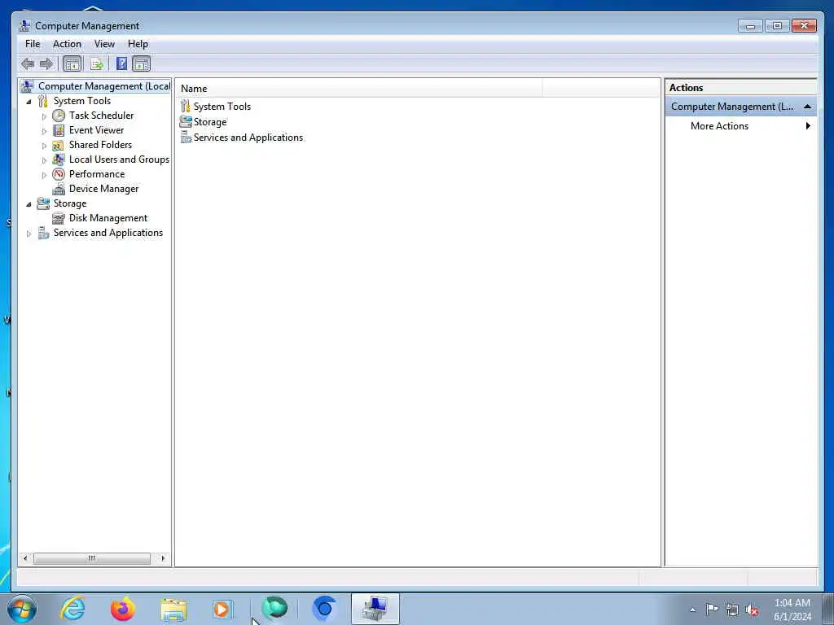
Task: Click the Event Viewer icon
Action: click(x=59, y=130)
